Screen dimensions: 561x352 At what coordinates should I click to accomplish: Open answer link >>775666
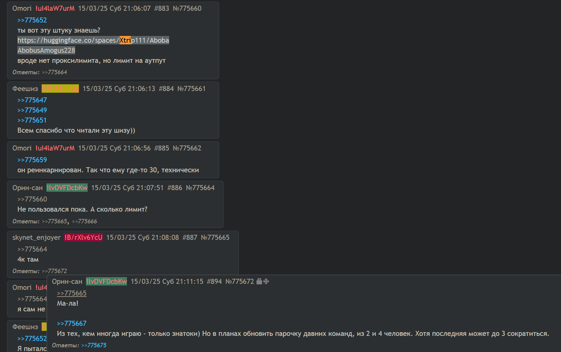pyautogui.click(x=84, y=221)
